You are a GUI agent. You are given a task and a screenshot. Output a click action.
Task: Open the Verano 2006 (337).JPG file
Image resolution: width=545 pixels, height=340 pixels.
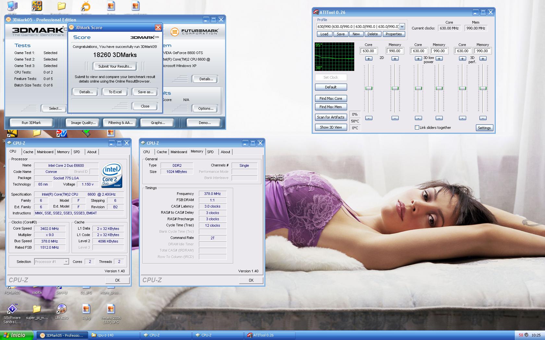(111, 313)
